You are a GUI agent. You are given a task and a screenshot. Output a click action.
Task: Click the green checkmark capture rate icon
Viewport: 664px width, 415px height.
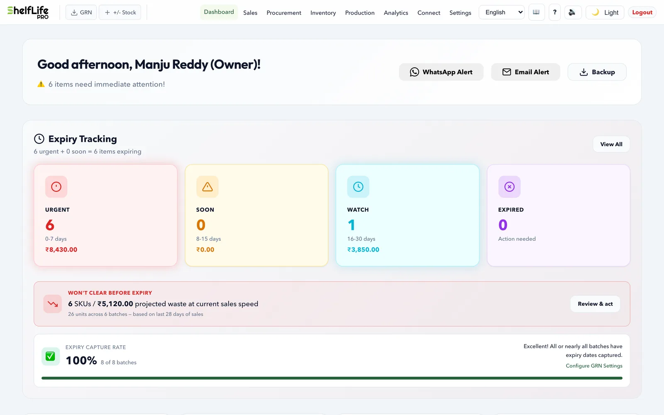pyautogui.click(x=50, y=356)
